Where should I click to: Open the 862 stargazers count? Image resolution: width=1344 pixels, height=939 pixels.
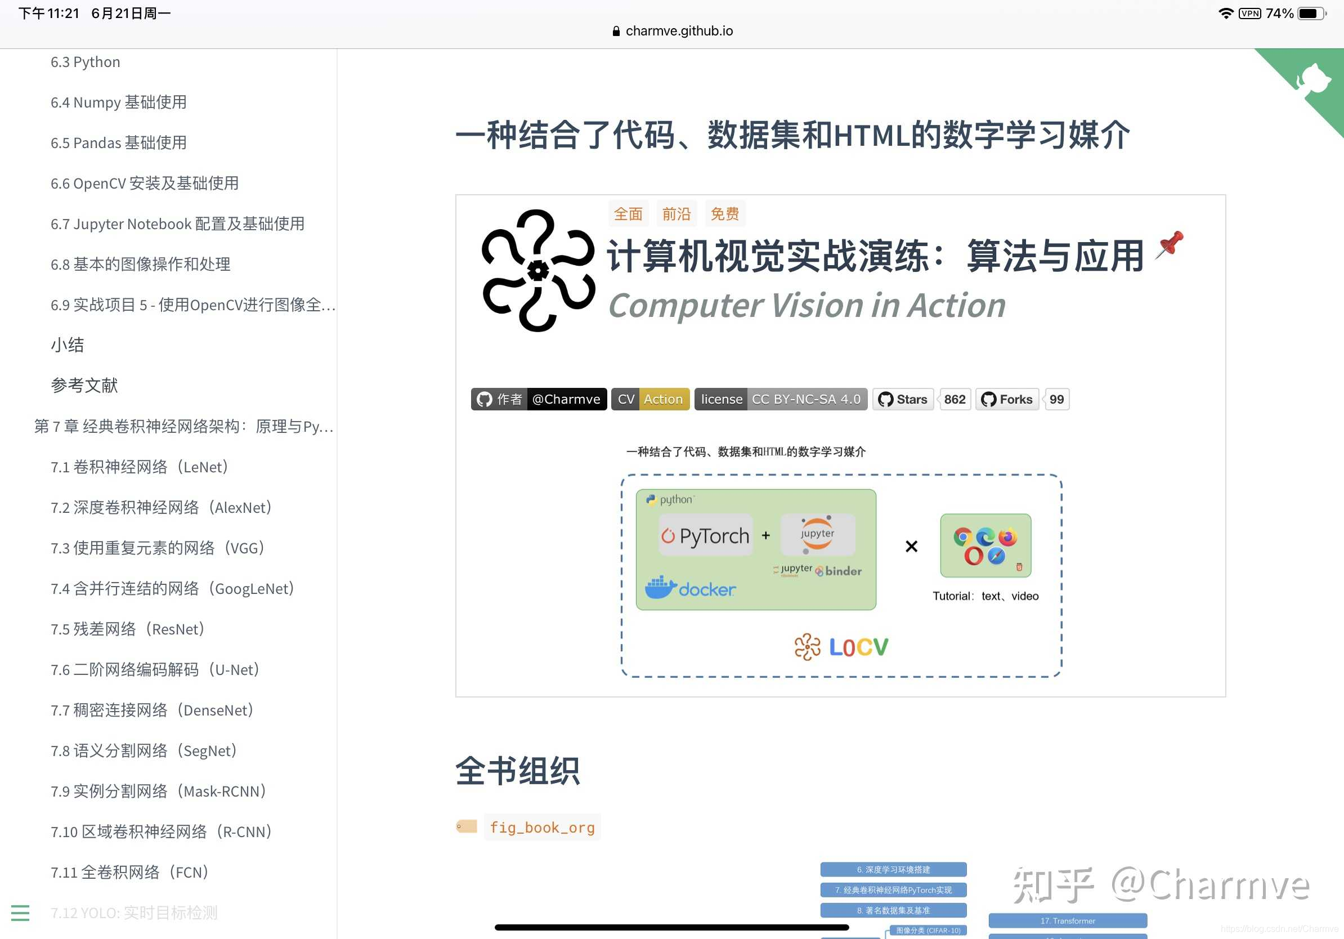tap(955, 399)
